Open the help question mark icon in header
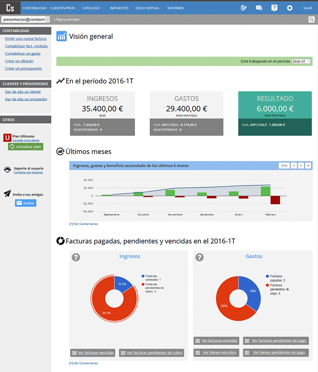The width and height of the screenshot is (318, 372). [x=274, y=8]
